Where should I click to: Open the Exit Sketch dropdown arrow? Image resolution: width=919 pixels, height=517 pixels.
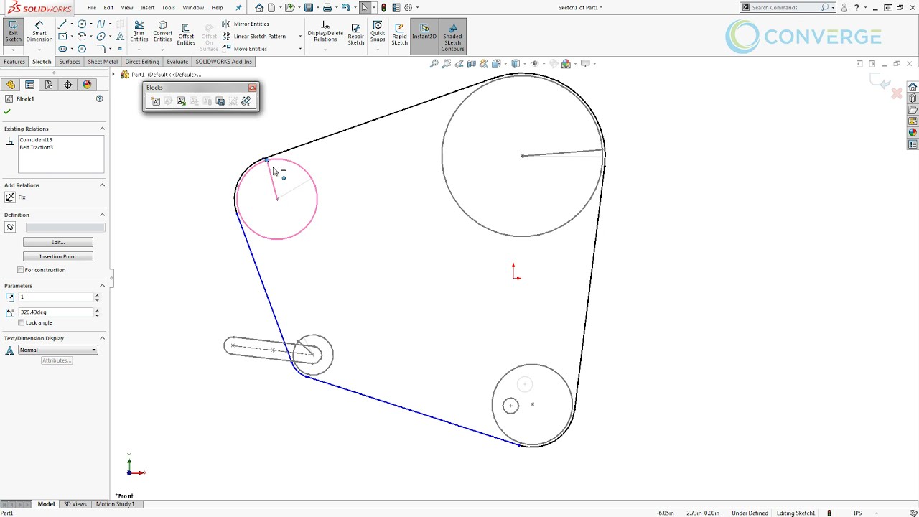[x=13, y=50]
